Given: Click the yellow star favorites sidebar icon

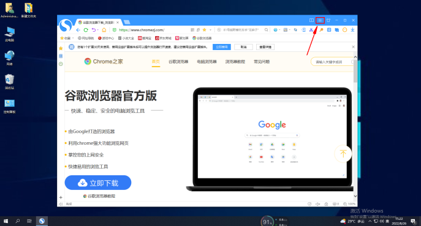Looking at the screenshot, I should tap(61, 48).
